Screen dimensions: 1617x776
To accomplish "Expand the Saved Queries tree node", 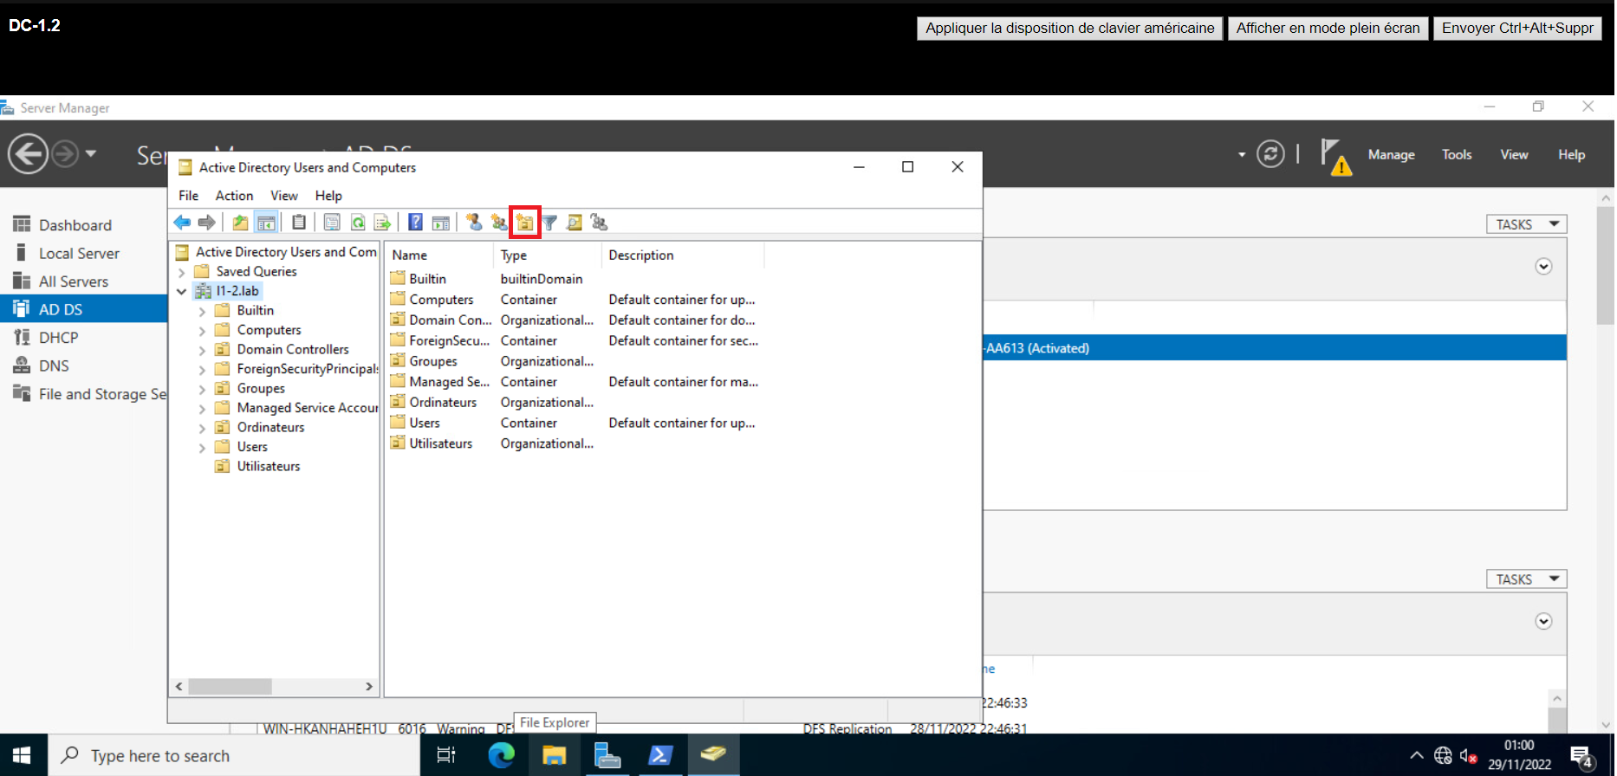I will (181, 272).
